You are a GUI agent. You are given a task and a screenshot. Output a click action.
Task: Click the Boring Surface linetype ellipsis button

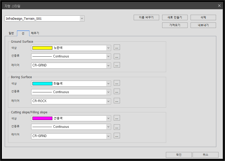[x=117, y=92]
